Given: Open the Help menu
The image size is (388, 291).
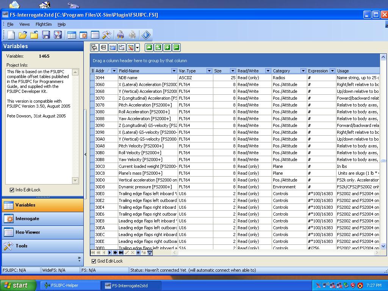Looking at the screenshot, I should (62, 24).
